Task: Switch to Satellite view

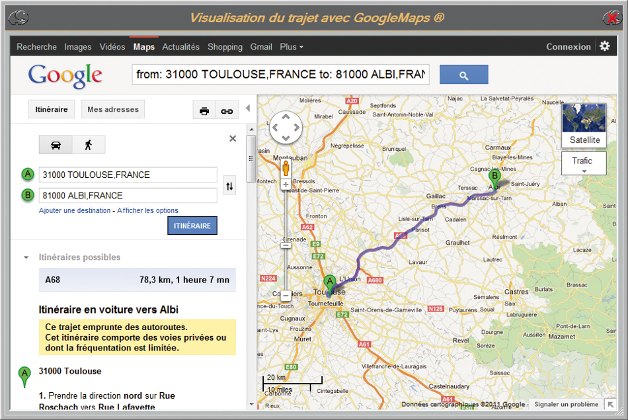Action: tap(584, 126)
